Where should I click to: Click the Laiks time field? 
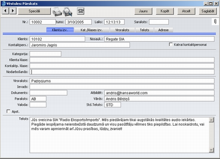click(114, 22)
